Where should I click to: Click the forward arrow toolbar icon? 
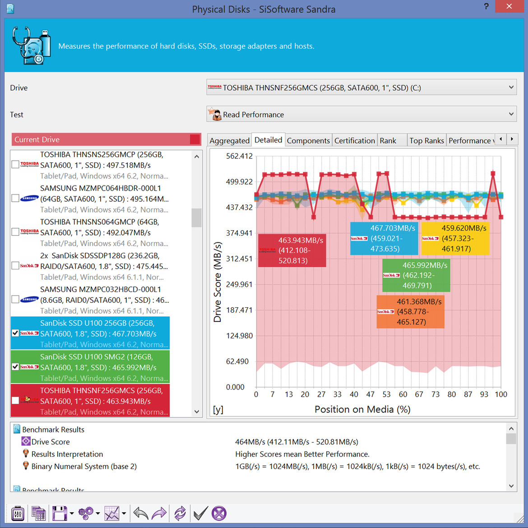[159, 514]
